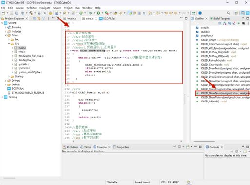Screen dimensions: 250x185
Task: Select STM32G031G8UX_FLASH.ld file
Action: click(26, 93)
